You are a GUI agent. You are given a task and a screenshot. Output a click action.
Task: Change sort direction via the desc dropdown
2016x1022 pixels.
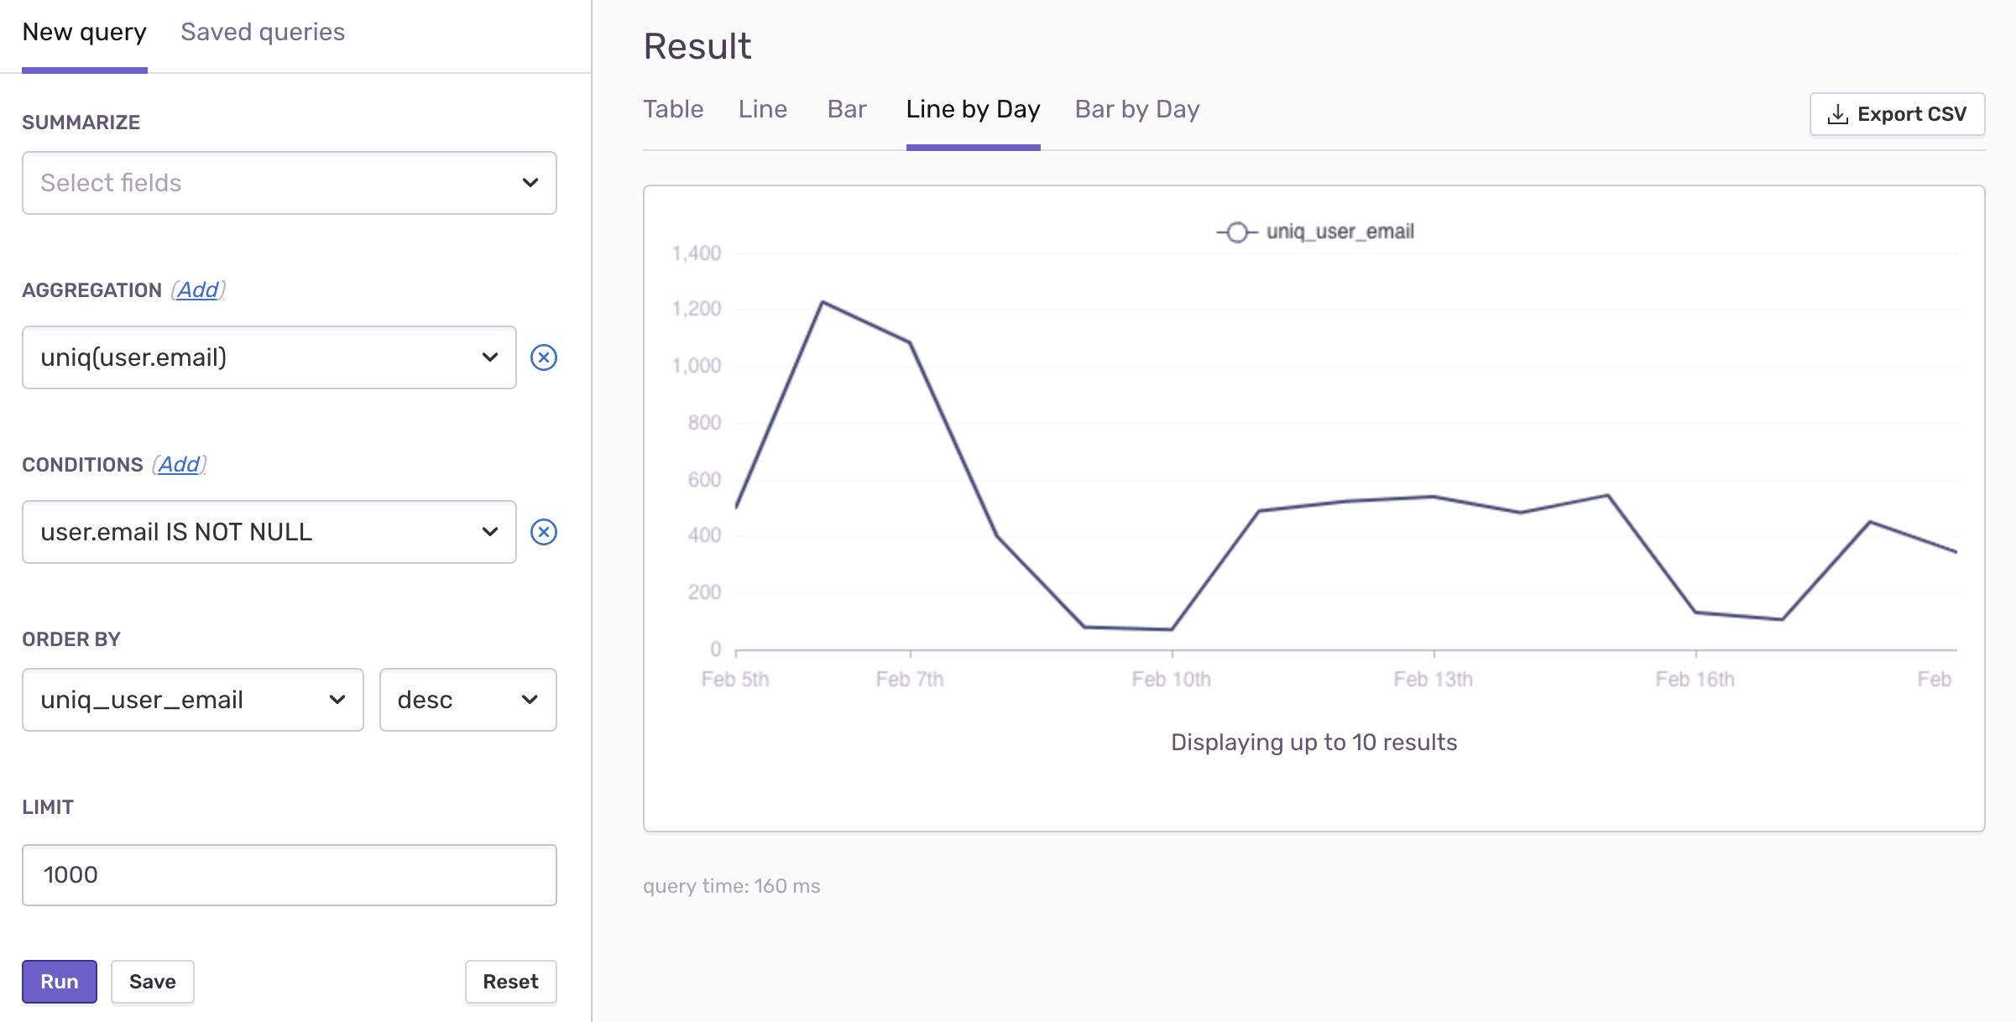[x=467, y=699]
